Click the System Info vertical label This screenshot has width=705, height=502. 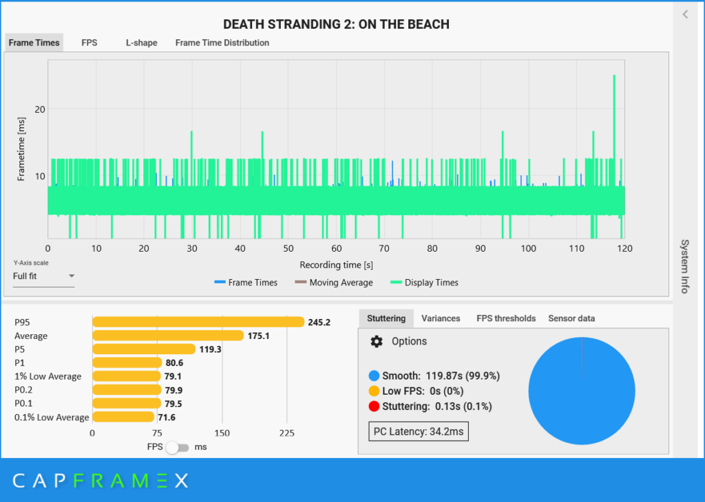pos(685,267)
